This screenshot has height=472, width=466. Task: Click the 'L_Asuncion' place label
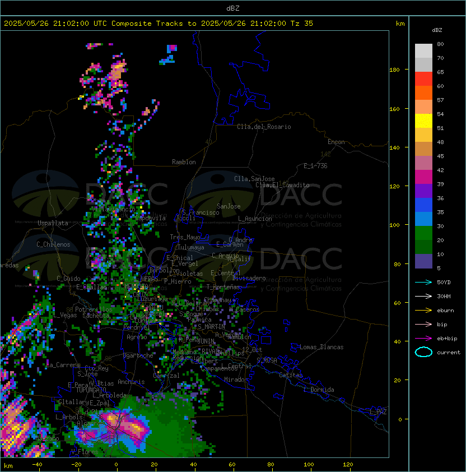[x=255, y=219]
